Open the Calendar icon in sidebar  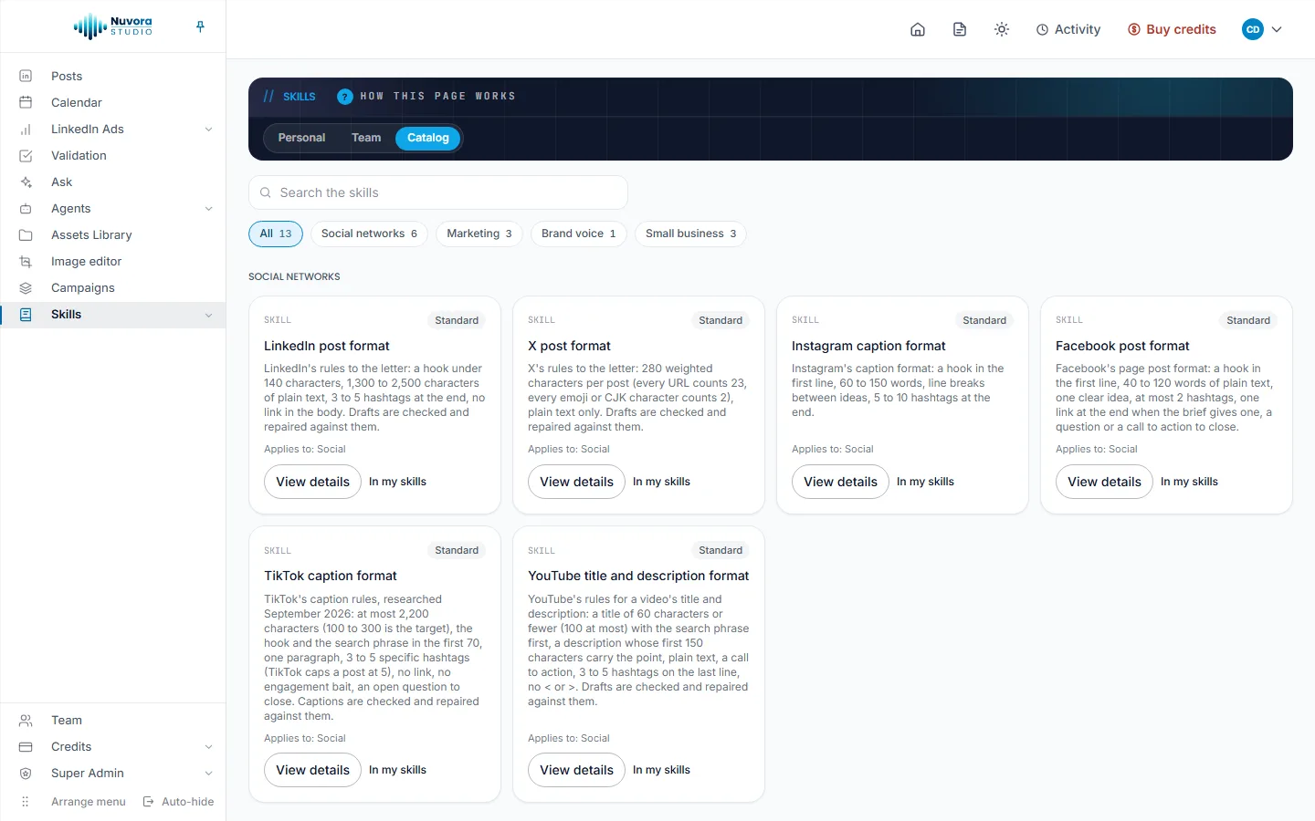point(26,102)
